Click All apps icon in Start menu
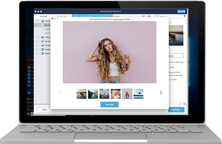The width and height of the screenshot is (222, 144). pyautogui.click(x=28, y=110)
